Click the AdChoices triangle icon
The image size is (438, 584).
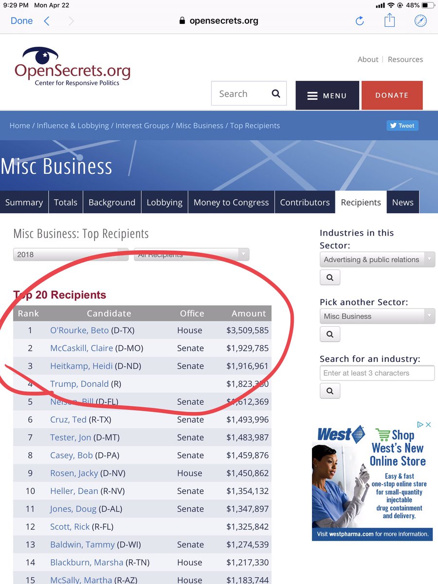pos(421,425)
